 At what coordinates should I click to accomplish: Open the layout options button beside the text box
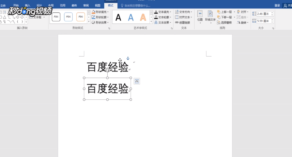pyautogui.click(x=137, y=81)
